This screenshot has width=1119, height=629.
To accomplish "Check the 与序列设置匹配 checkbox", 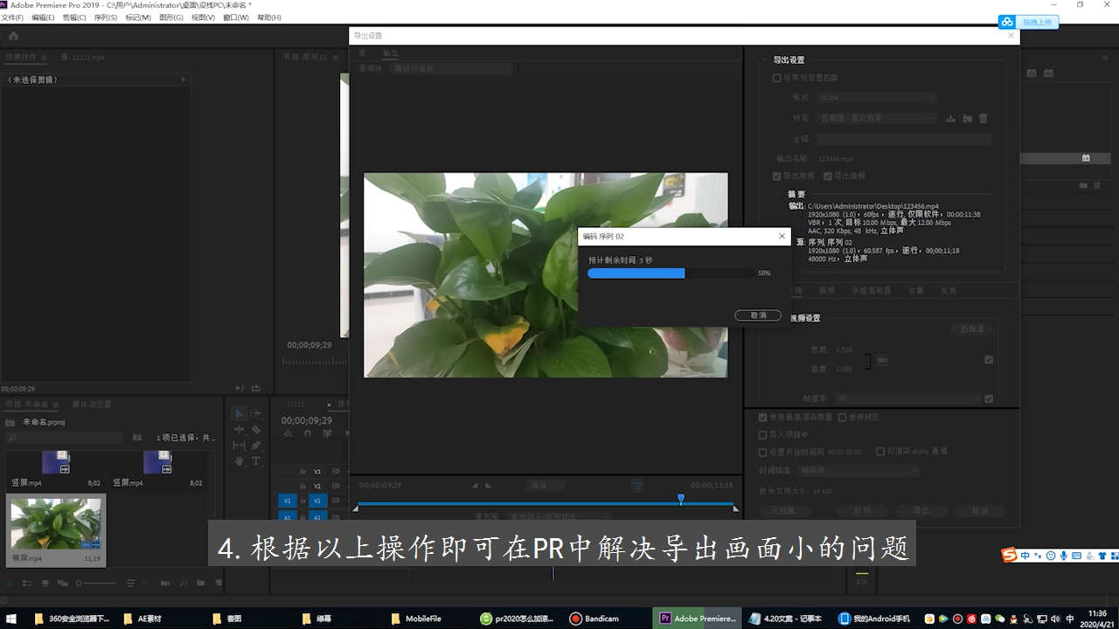I will tap(776, 78).
